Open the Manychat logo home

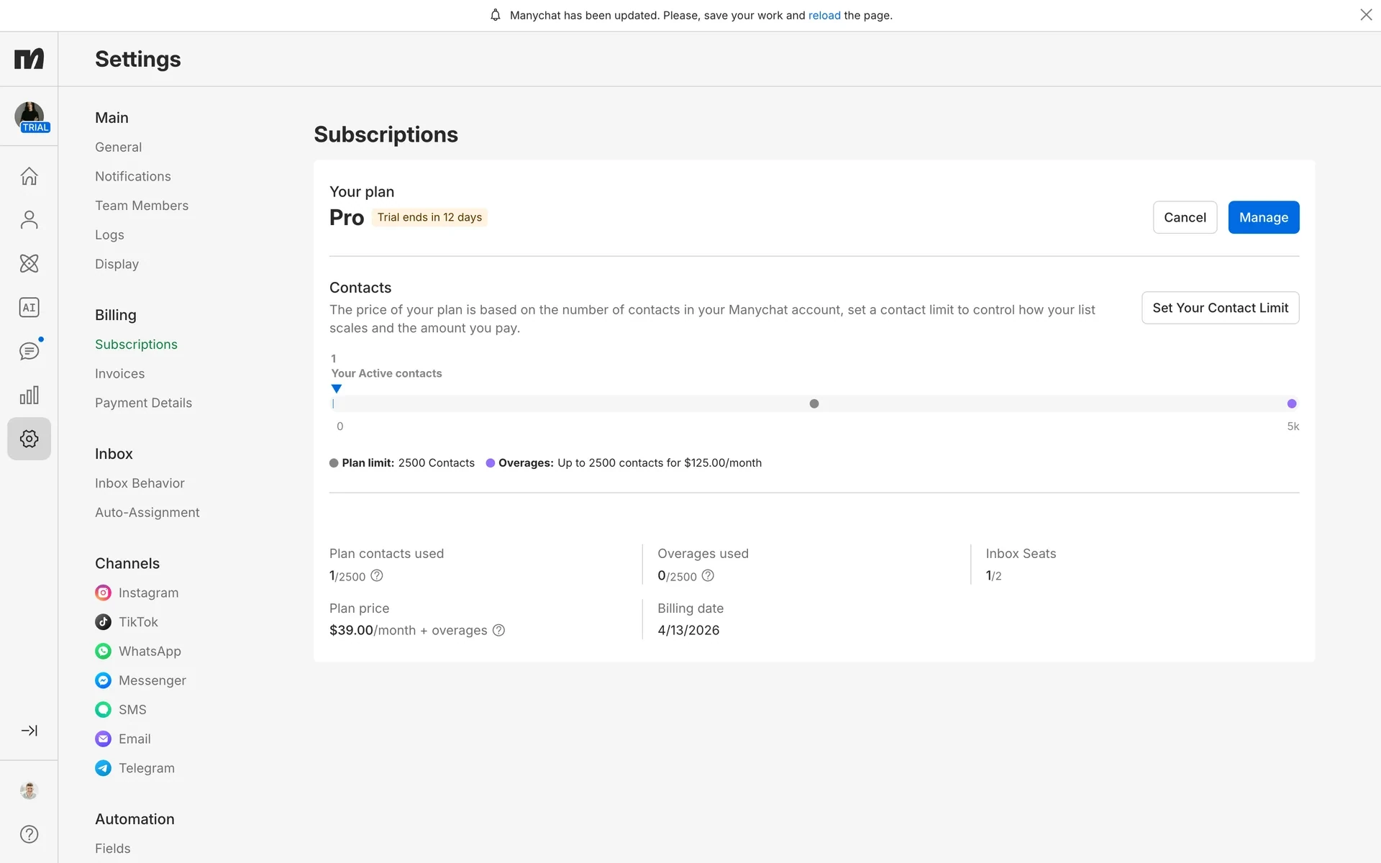29,58
